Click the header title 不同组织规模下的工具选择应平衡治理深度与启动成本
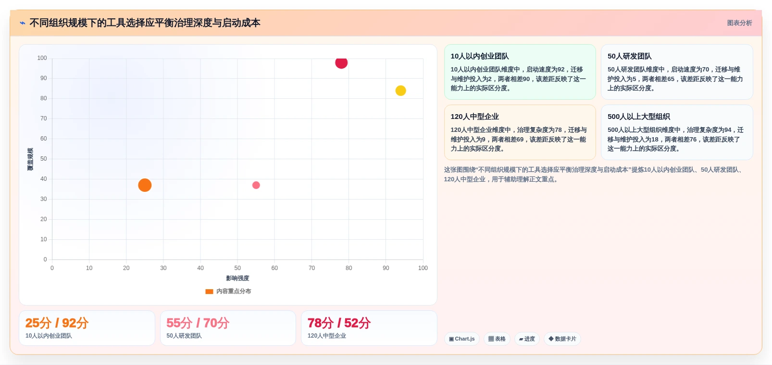This screenshot has width=772, height=365. point(145,23)
